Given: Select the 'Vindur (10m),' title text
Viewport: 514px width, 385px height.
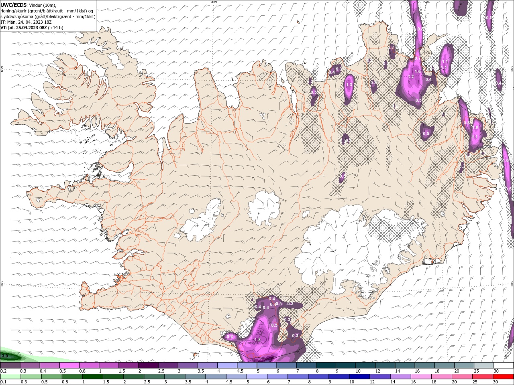Looking at the screenshot, I should [x=43, y=5].
